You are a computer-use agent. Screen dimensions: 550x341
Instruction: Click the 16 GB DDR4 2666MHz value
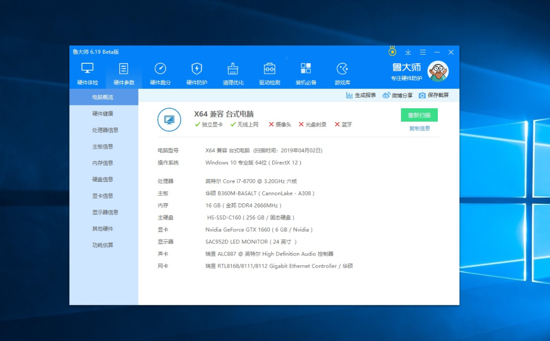[x=244, y=205]
